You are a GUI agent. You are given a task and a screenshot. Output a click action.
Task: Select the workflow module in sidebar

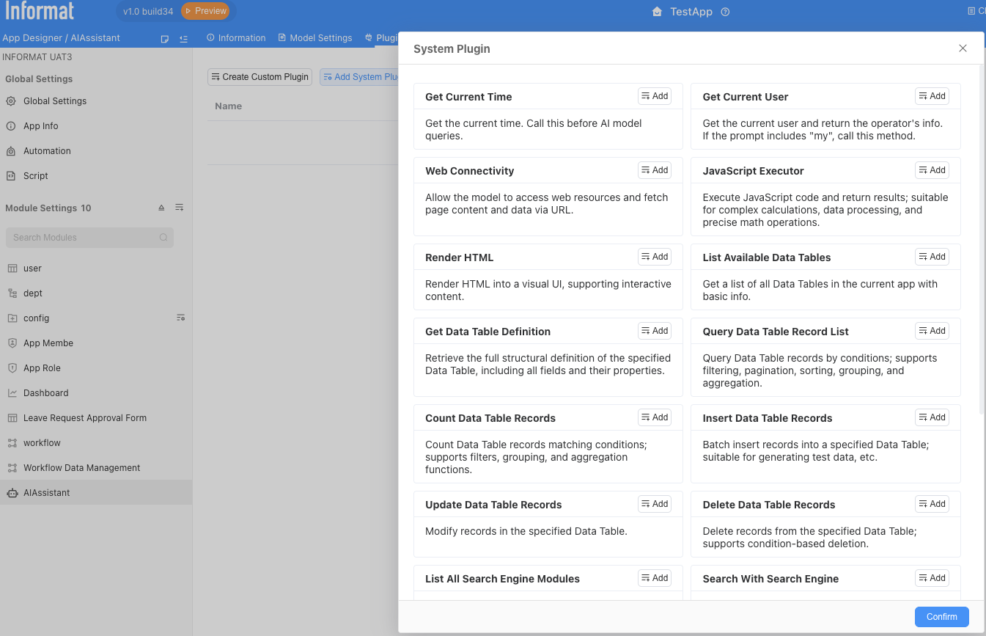pos(42,443)
